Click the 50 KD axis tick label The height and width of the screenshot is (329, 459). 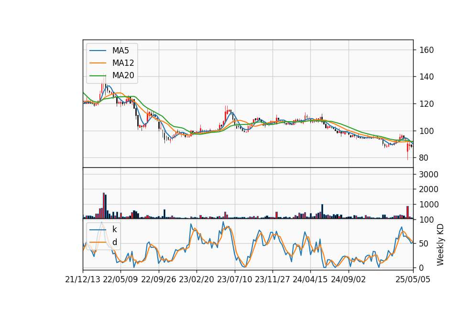click(424, 244)
